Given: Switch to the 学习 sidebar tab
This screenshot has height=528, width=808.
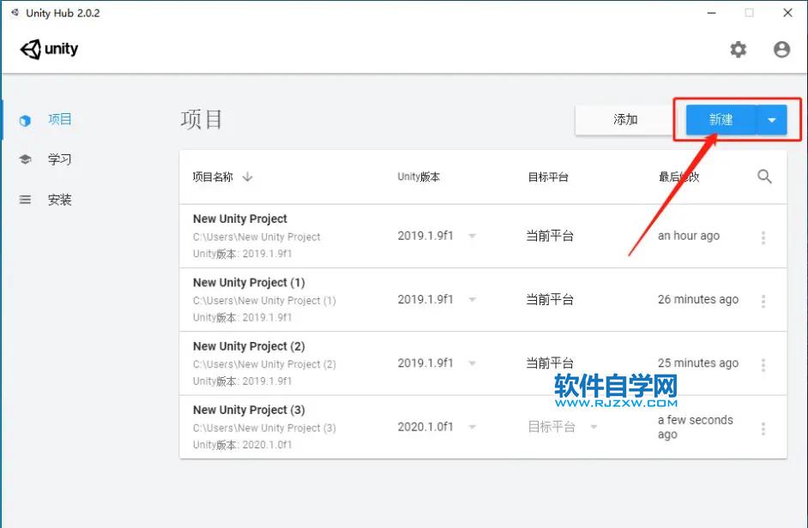Looking at the screenshot, I should click(x=59, y=159).
